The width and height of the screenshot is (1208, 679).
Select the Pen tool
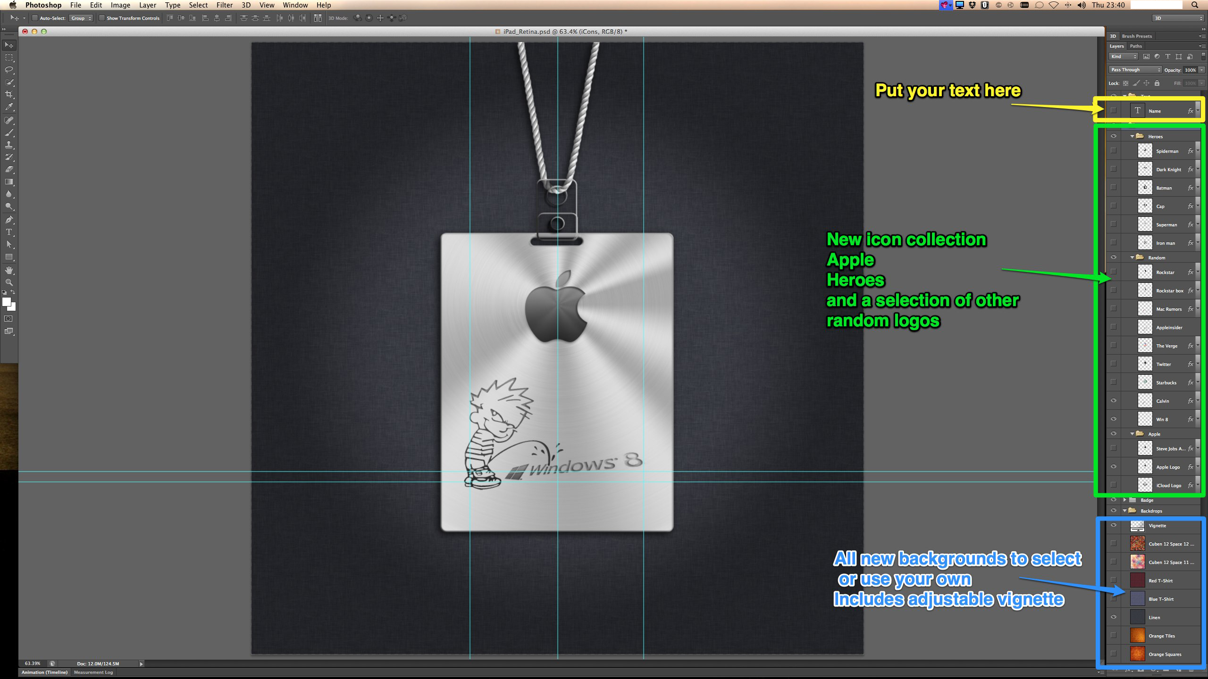[9, 220]
